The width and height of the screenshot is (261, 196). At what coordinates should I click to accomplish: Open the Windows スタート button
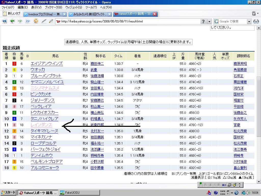point(8,192)
